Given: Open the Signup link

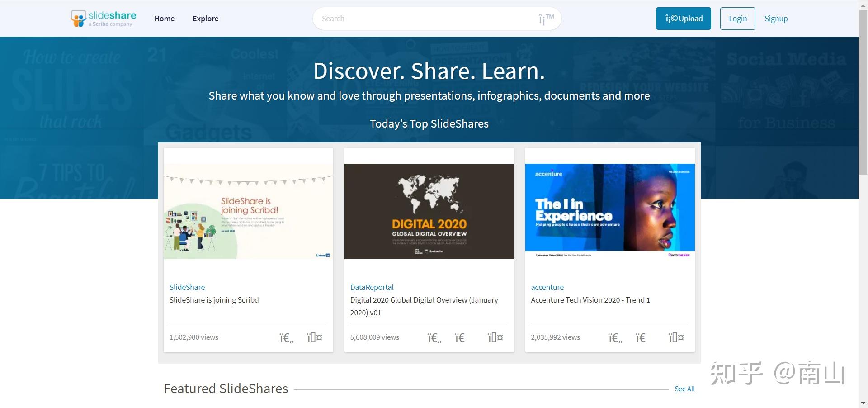Looking at the screenshot, I should [x=776, y=19].
